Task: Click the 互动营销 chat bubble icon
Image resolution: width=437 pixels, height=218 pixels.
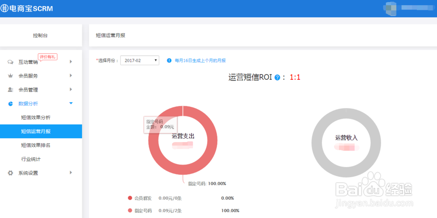Action: 10,62
